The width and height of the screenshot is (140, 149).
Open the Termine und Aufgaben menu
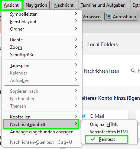(103, 5)
